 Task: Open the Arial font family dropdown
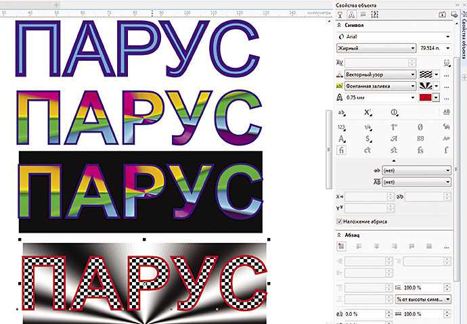394,37
